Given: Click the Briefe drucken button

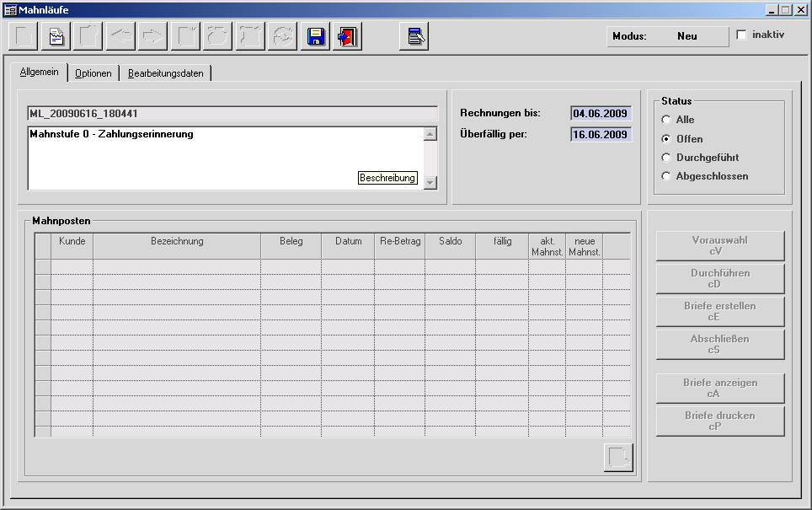Looking at the screenshot, I should [719, 421].
